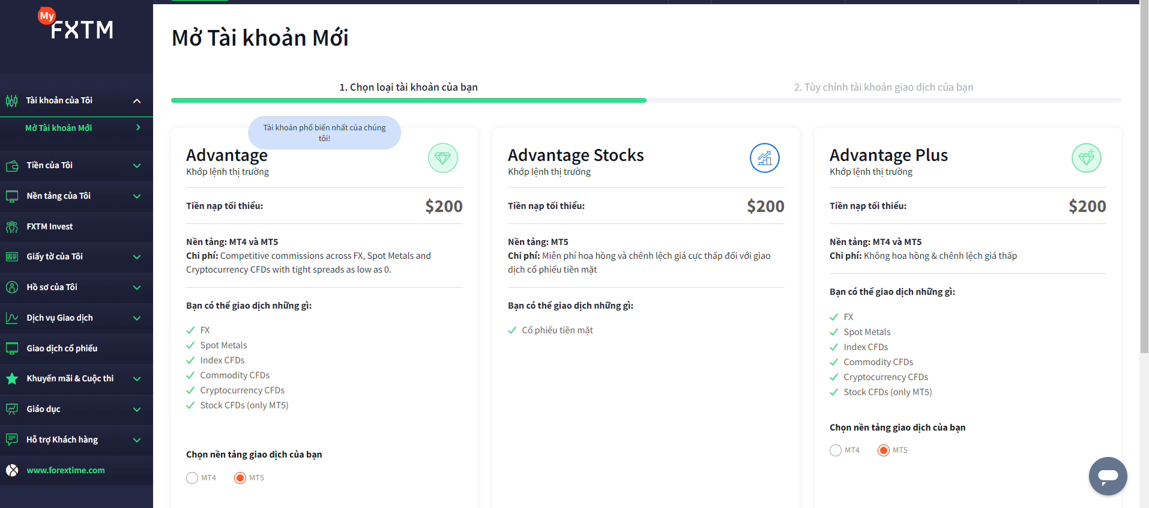Select MT5 platform for Advantage Plus account
The width and height of the screenshot is (1149, 508).
point(884,450)
